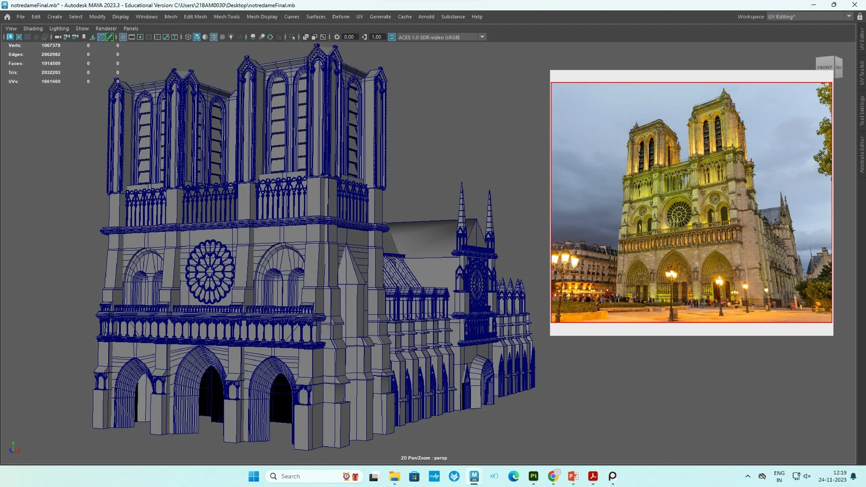
Task: Expand the Renderer menu in the viewport
Action: [106, 28]
